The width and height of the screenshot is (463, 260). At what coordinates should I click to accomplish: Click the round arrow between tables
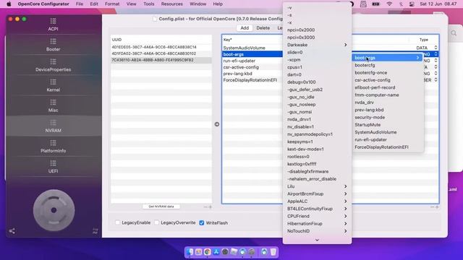point(217,124)
